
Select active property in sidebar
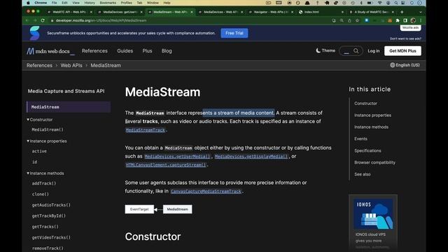(x=39, y=151)
